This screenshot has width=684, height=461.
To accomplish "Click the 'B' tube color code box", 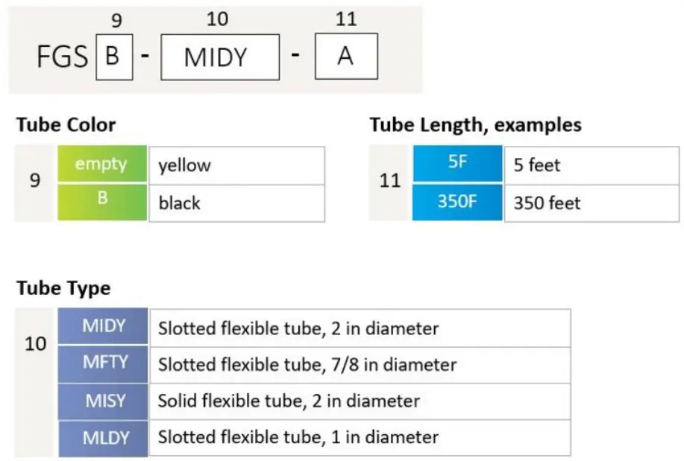I will (x=114, y=57).
